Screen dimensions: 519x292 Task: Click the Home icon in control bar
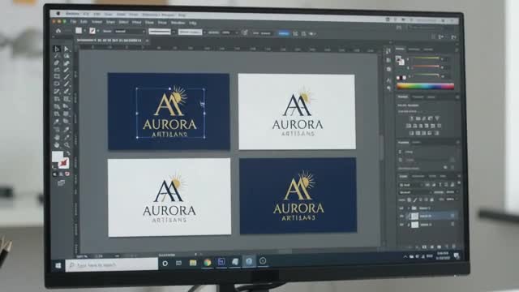[58, 31]
